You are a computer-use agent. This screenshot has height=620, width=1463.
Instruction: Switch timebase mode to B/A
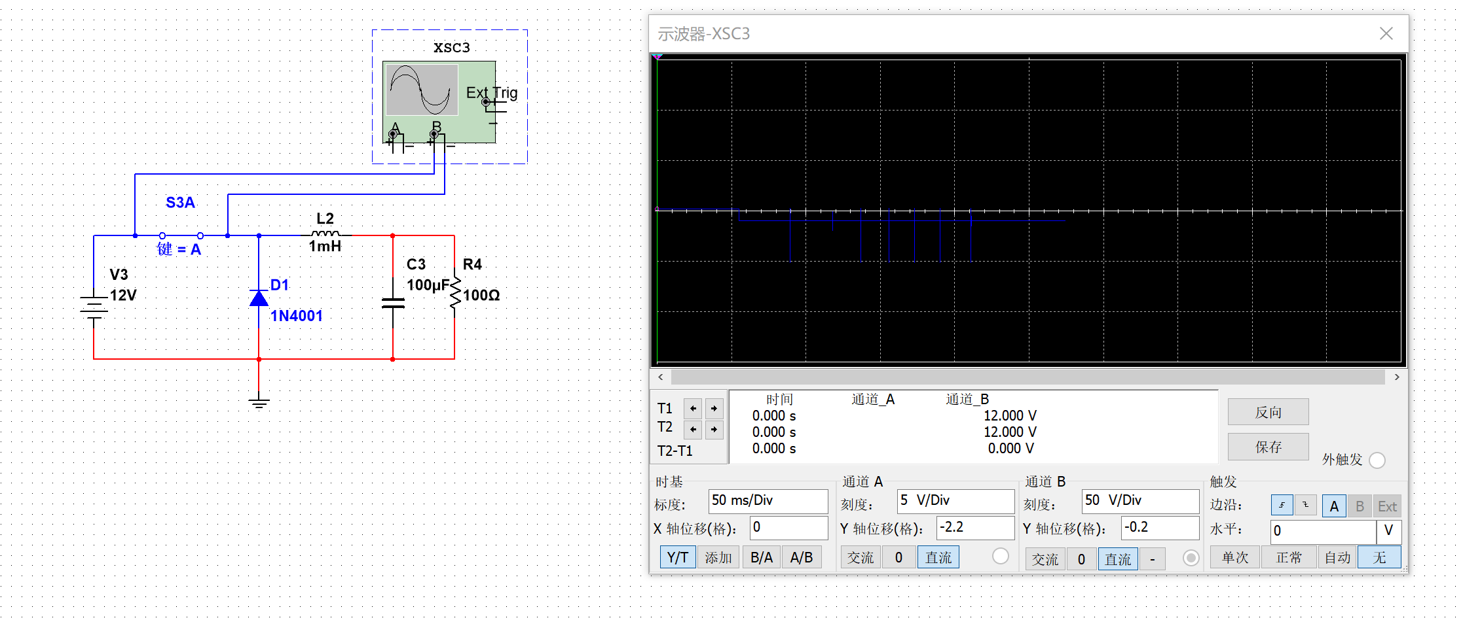[x=762, y=557]
